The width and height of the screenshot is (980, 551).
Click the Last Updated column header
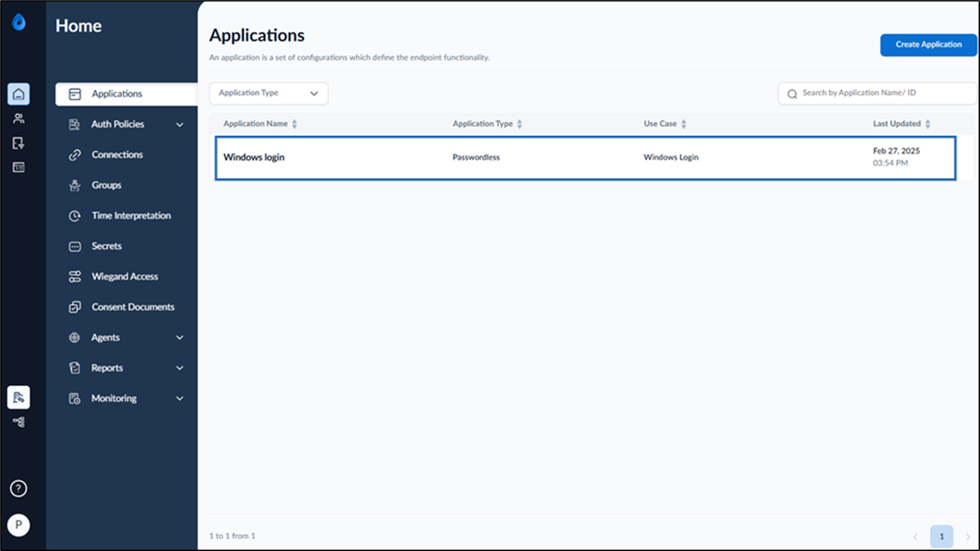click(x=897, y=124)
